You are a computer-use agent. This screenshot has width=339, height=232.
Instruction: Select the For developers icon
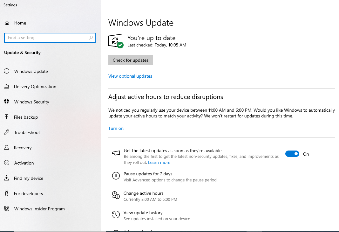7,193
